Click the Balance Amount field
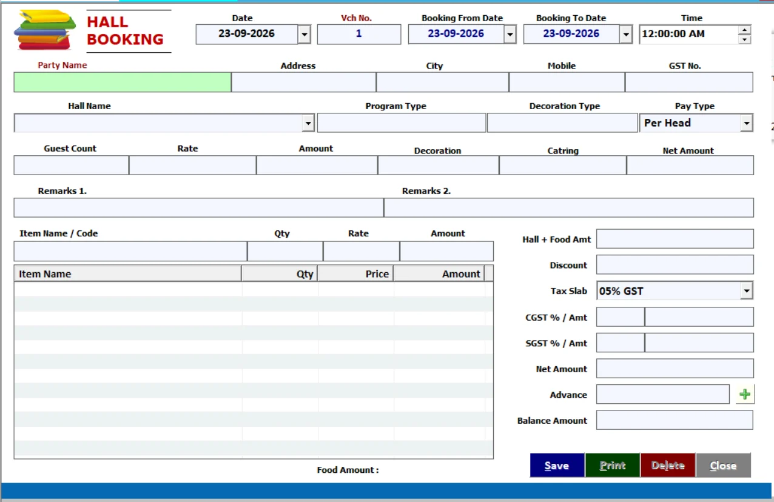 tap(675, 420)
